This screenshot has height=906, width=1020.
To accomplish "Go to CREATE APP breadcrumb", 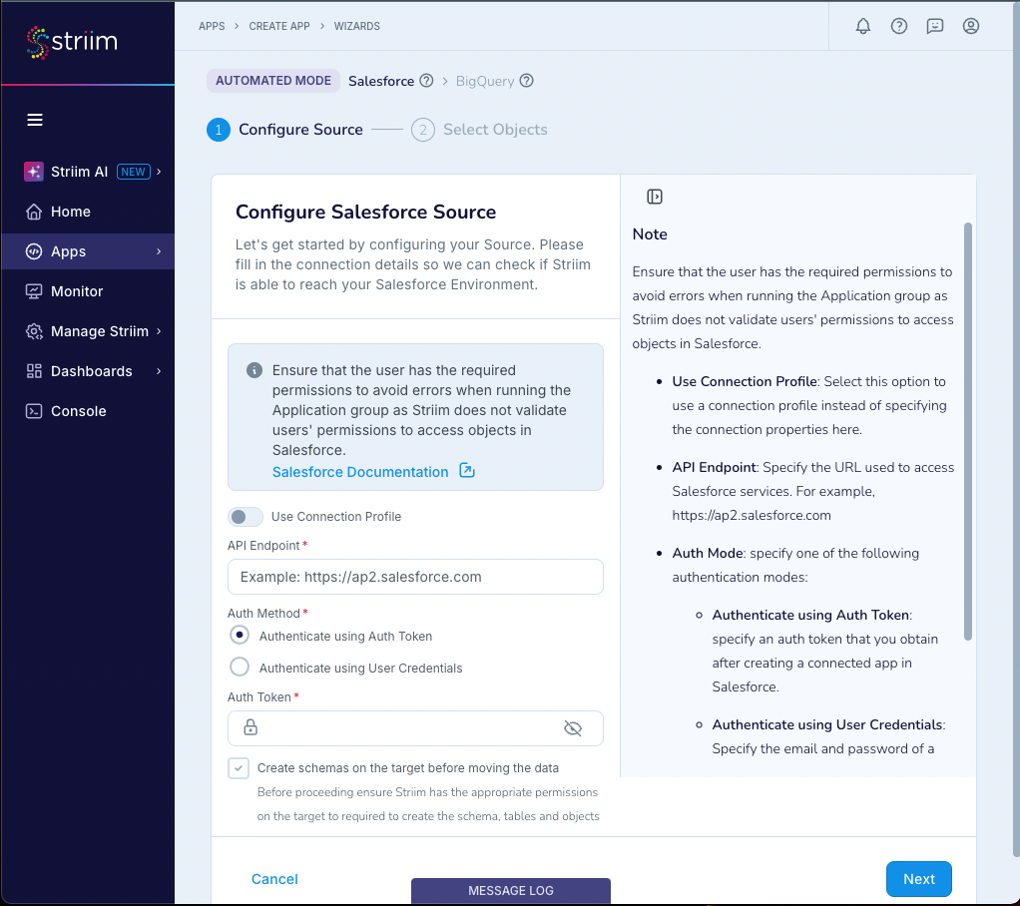I will click(x=279, y=26).
